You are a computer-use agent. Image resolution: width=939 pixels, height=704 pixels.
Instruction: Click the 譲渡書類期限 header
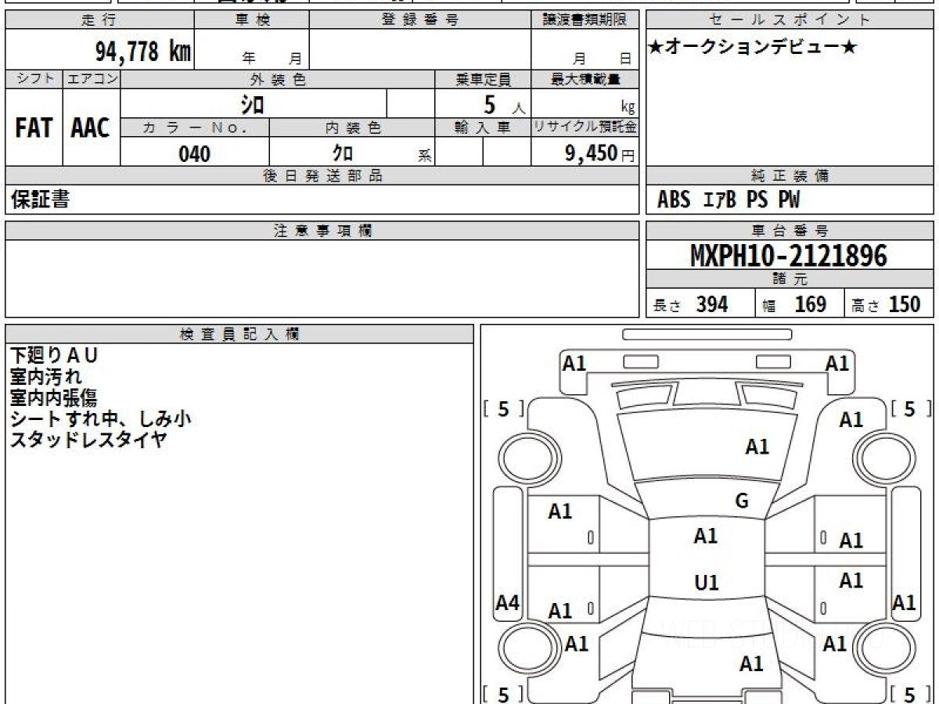pyautogui.click(x=585, y=20)
